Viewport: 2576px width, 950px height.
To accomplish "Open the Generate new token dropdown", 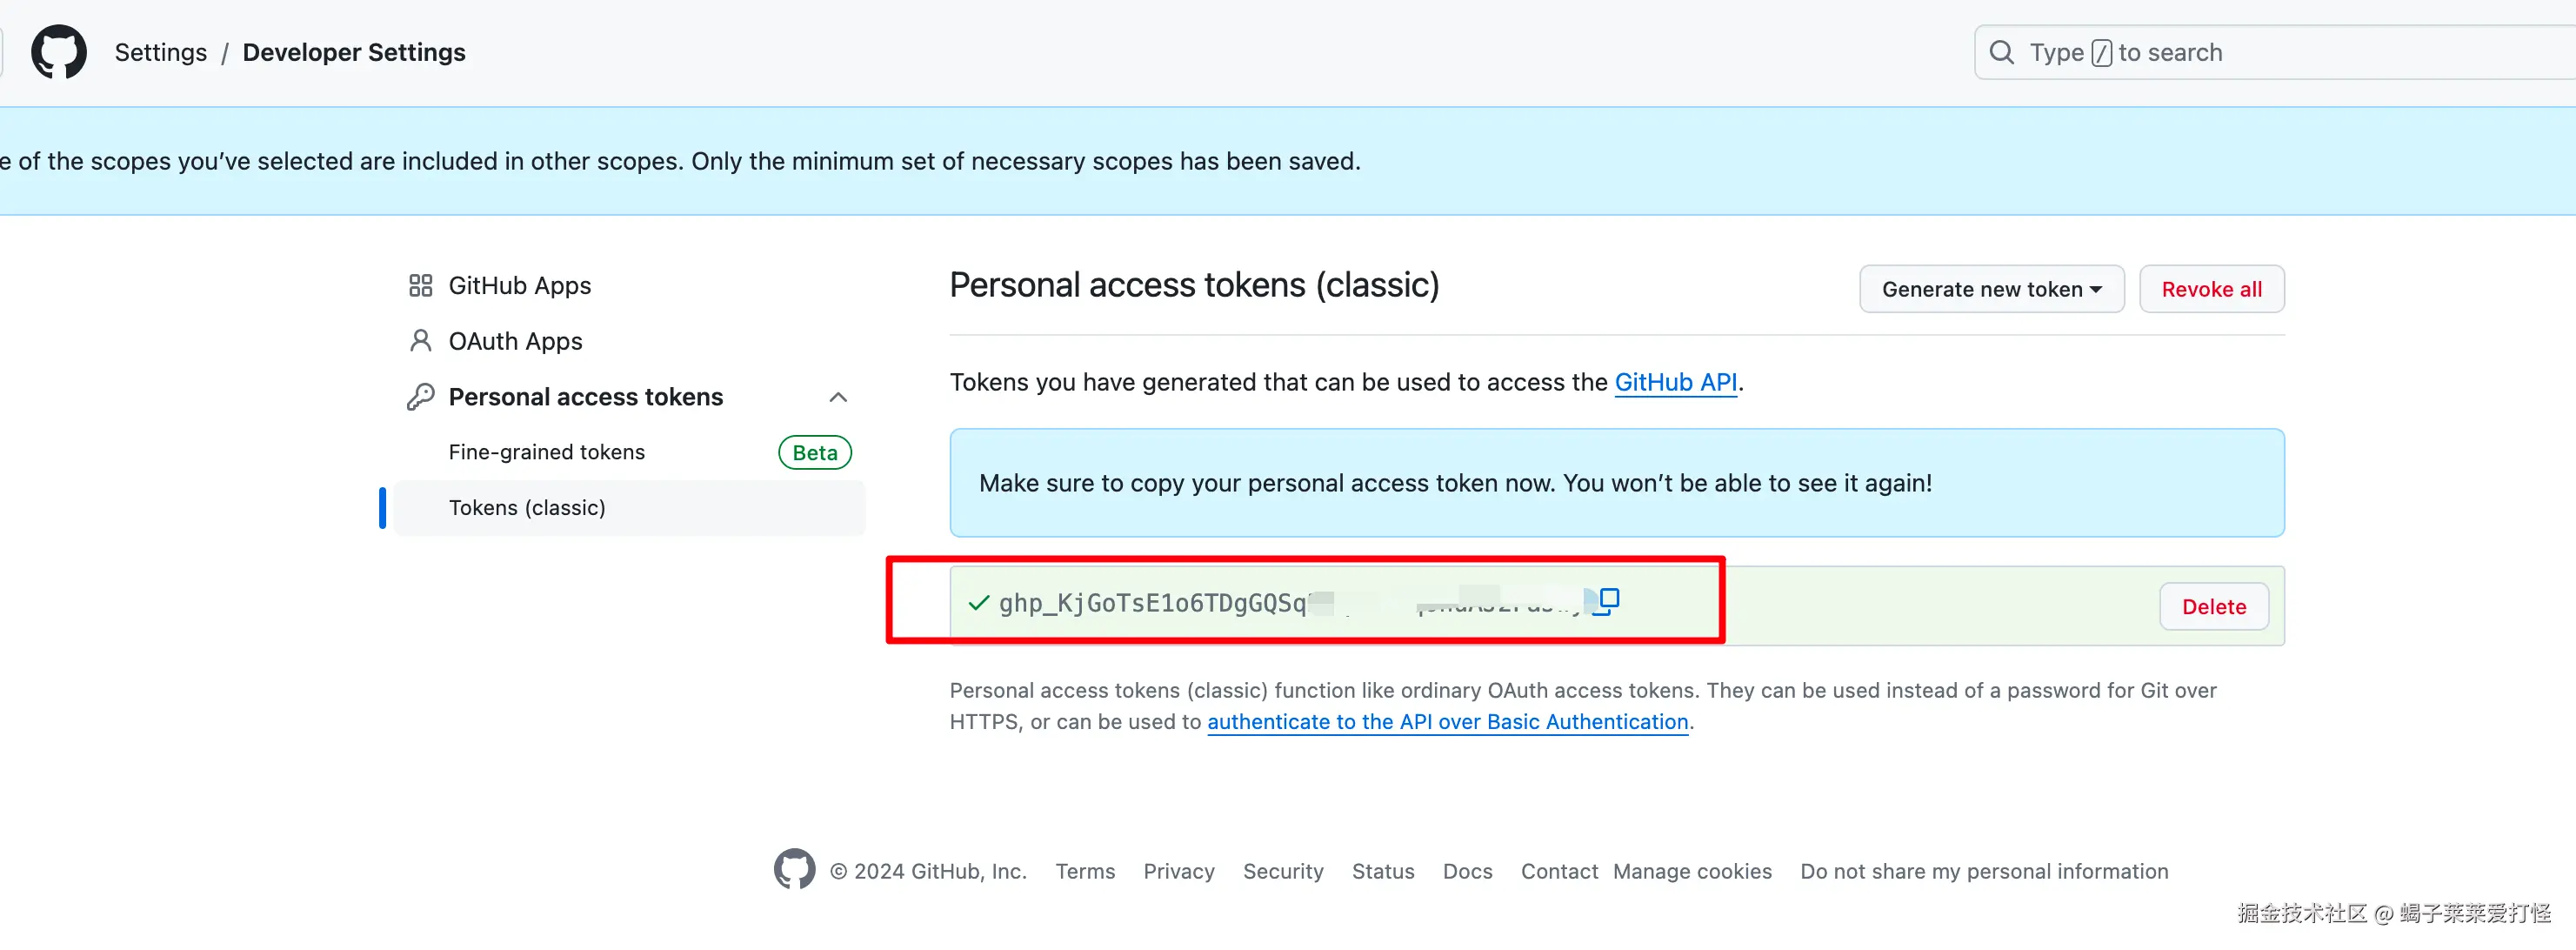I will point(1990,289).
